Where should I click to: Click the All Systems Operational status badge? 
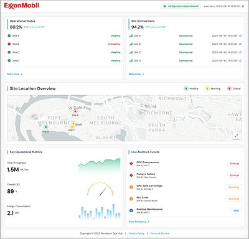point(181,6)
